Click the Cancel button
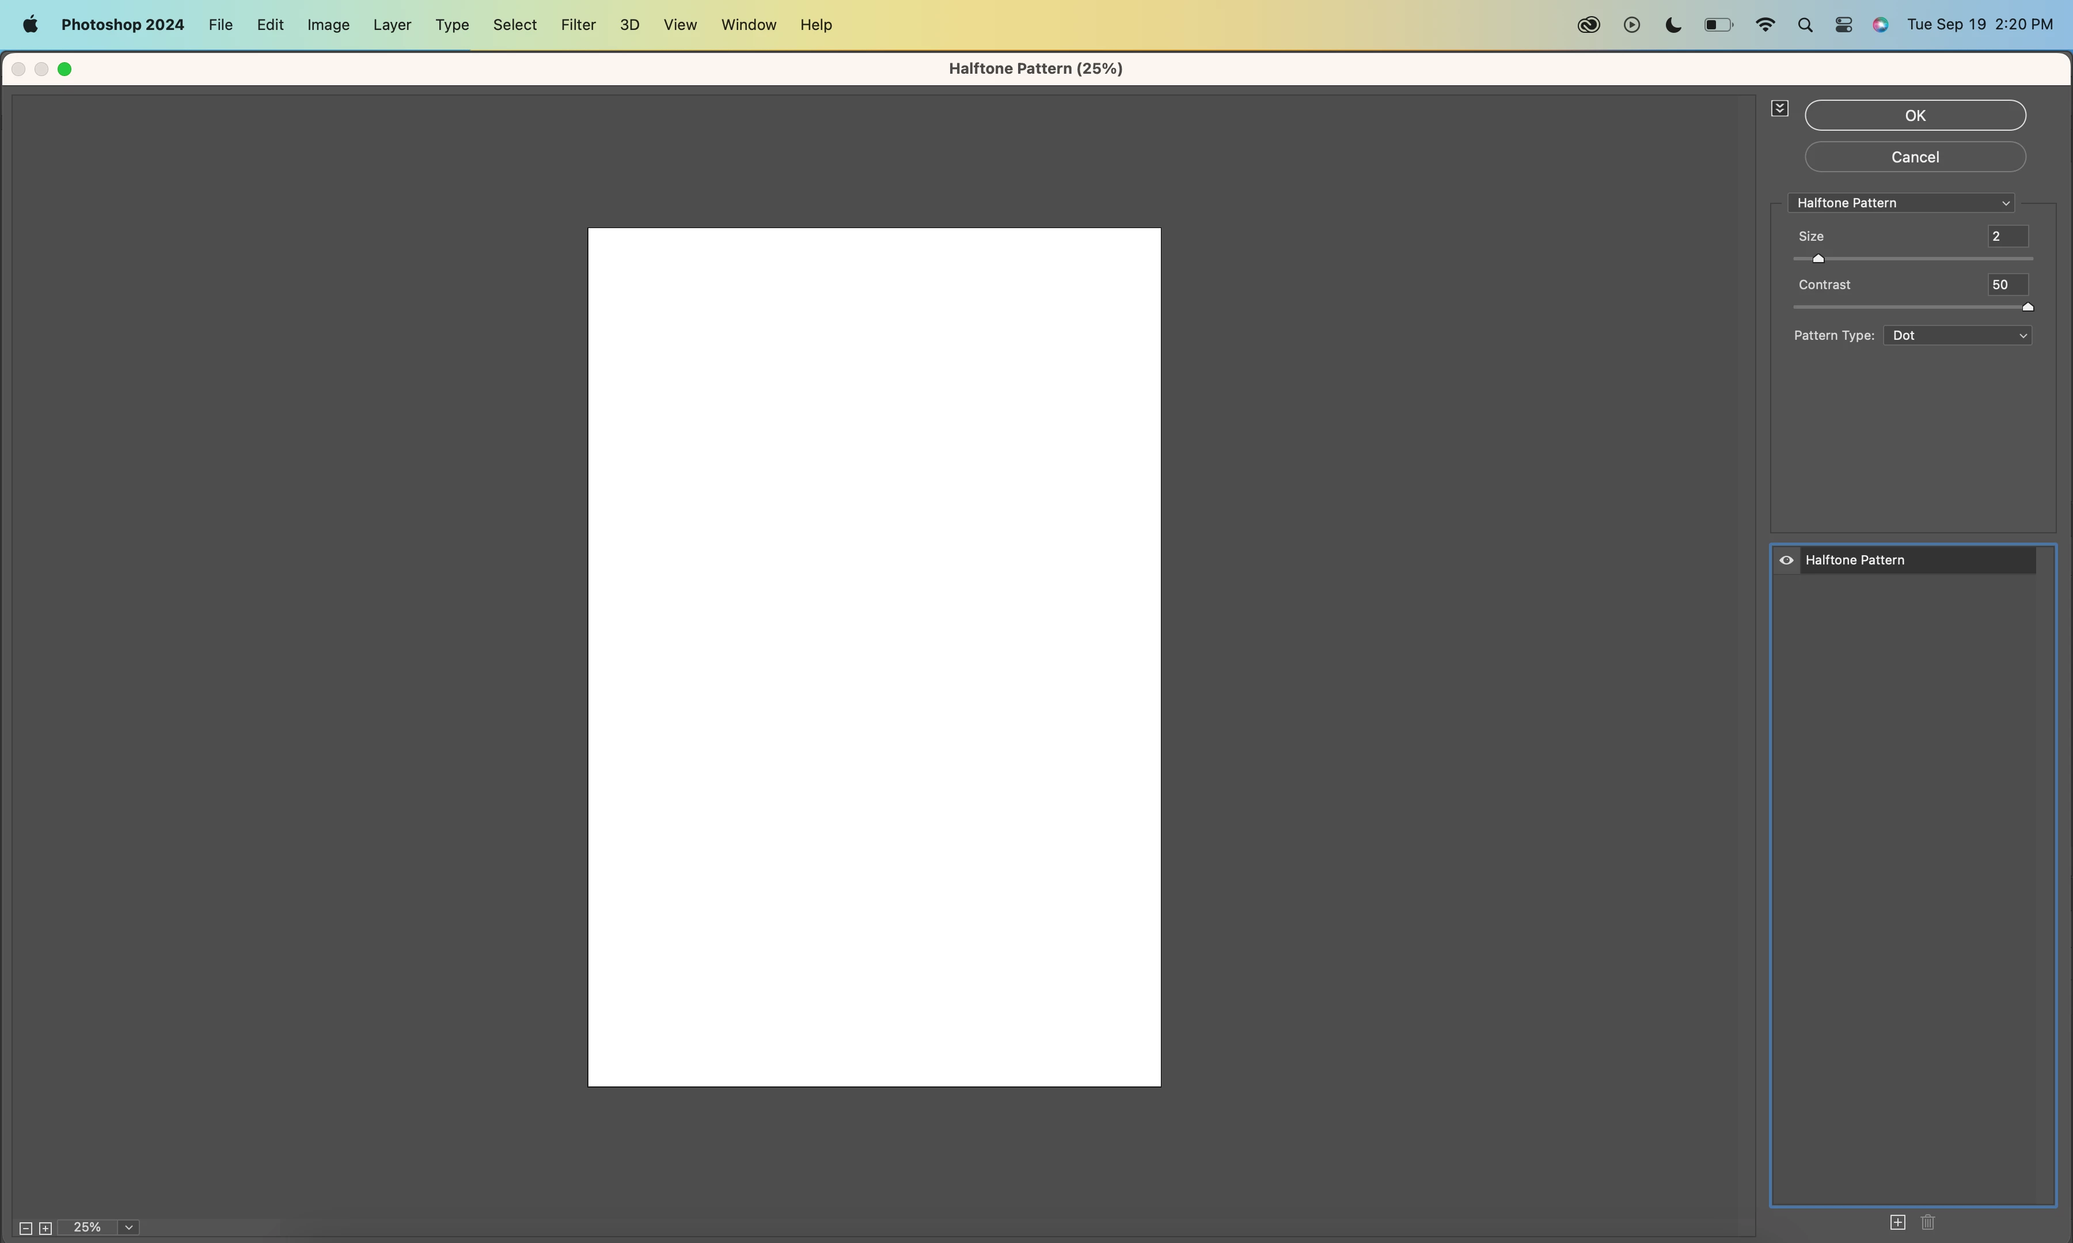 (1915, 157)
